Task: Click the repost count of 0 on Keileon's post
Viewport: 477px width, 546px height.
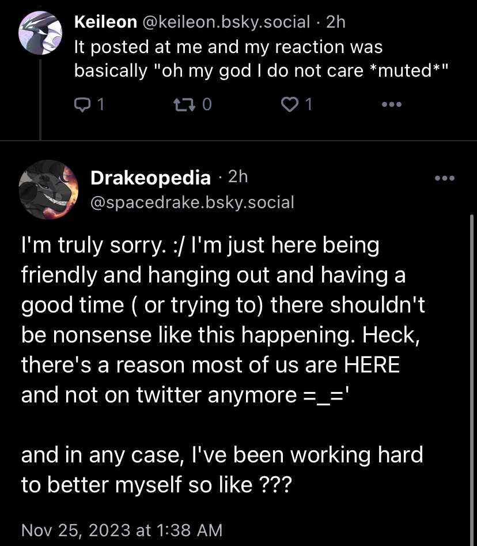Action: pos(207,104)
